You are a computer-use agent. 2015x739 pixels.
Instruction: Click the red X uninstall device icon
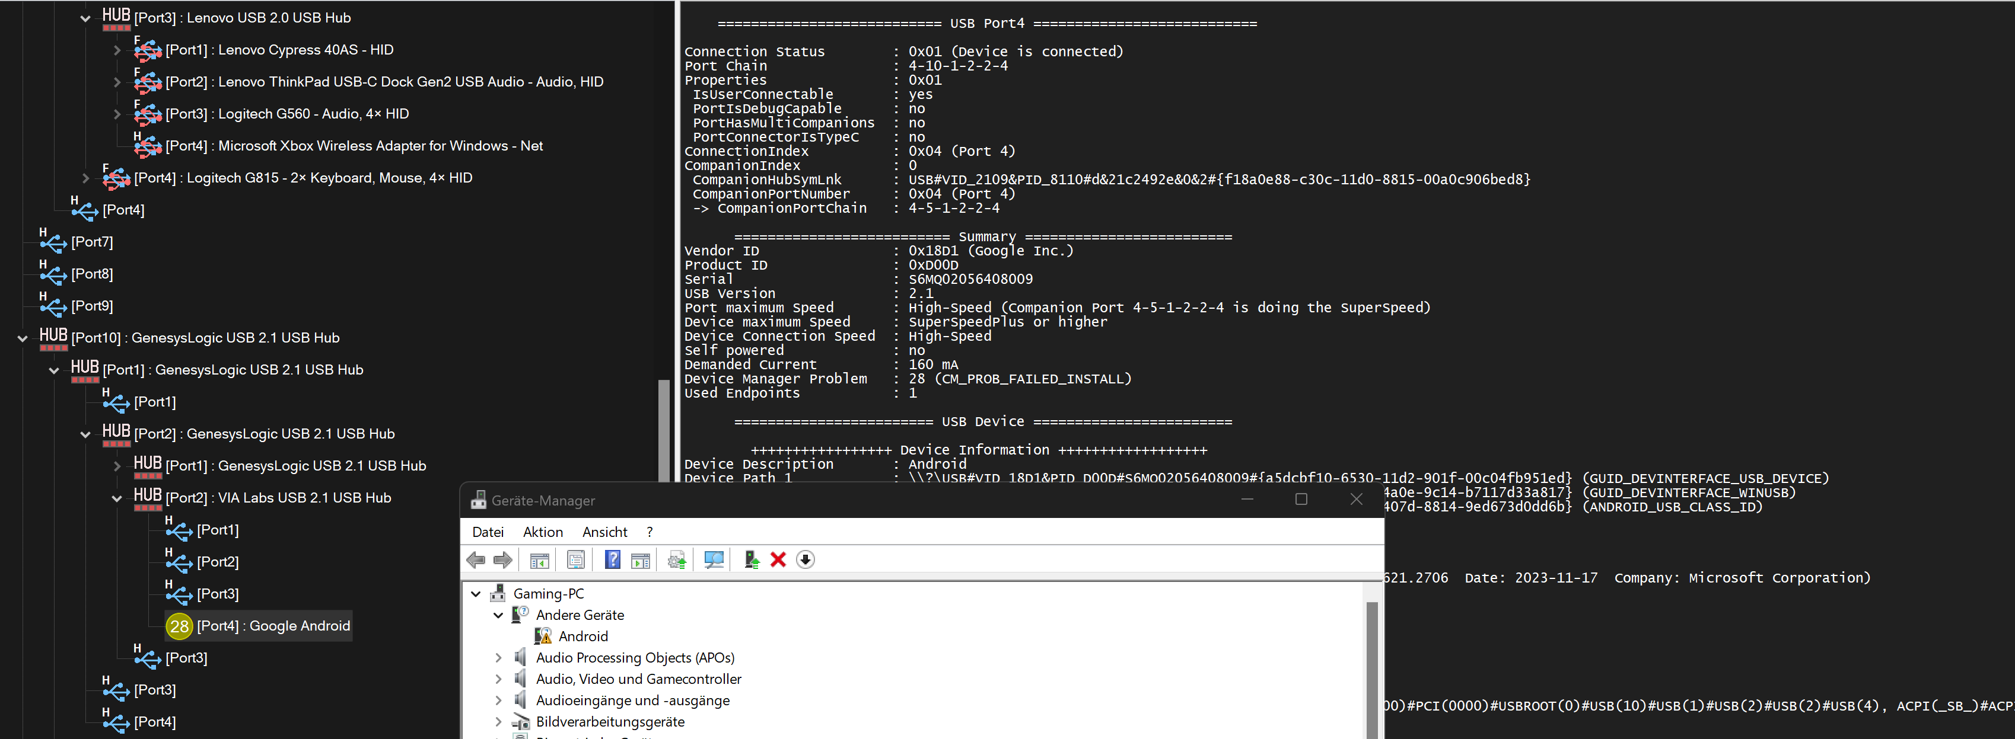click(x=778, y=559)
